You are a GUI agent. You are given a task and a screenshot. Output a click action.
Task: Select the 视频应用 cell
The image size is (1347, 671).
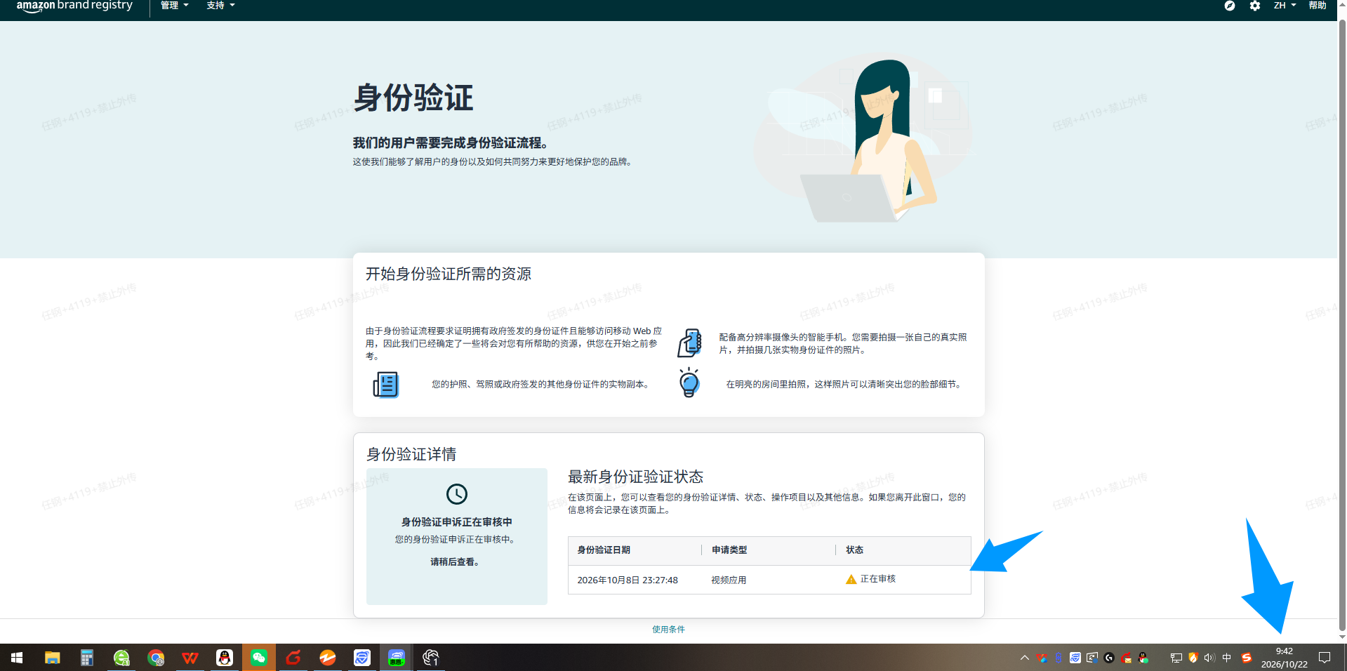click(729, 580)
